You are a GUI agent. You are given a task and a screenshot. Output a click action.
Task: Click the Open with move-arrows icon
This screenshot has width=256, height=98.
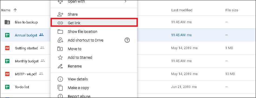(60, 2)
